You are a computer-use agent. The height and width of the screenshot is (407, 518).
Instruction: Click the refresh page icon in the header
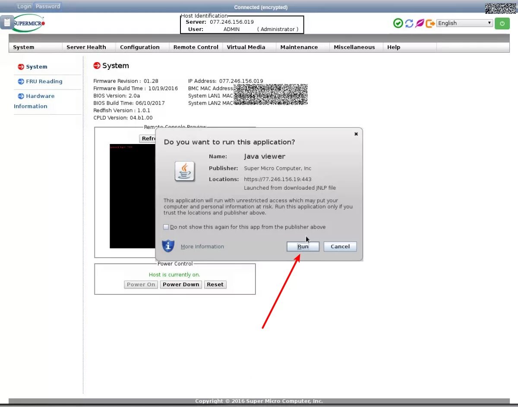409,23
